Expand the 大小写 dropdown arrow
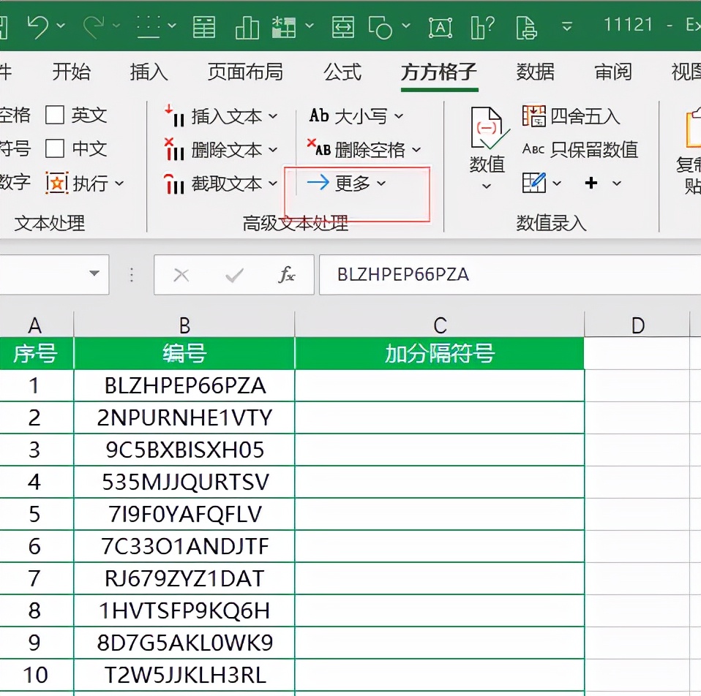The width and height of the screenshot is (701, 696). 398,116
